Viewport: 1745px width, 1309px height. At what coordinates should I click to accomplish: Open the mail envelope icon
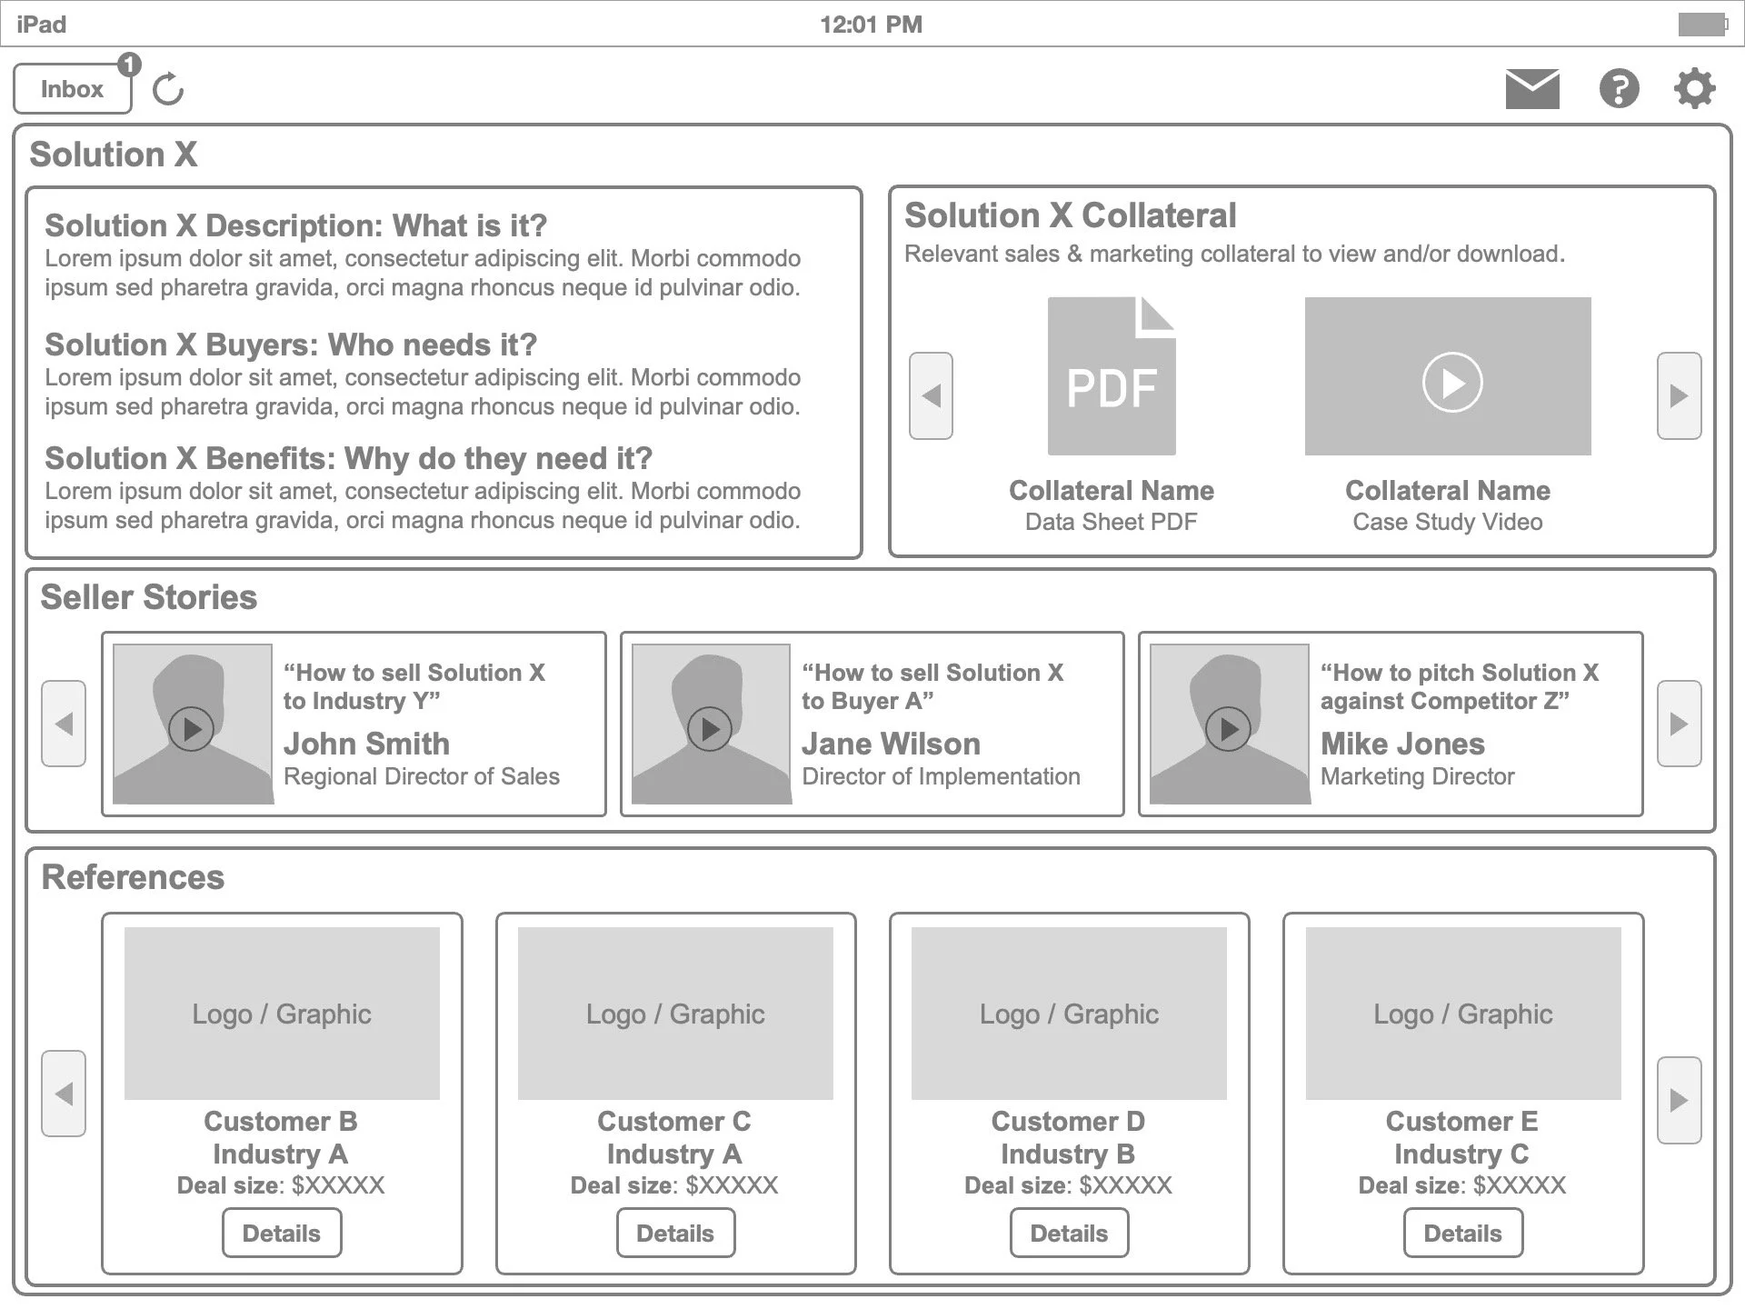[1532, 89]
